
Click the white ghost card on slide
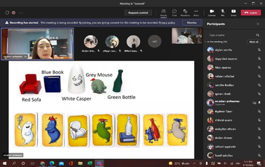point(26,130)
